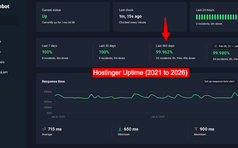Click the '650 ms' minimum value
The width and height of the screenshot is (238, 148).
pos(131,129)
